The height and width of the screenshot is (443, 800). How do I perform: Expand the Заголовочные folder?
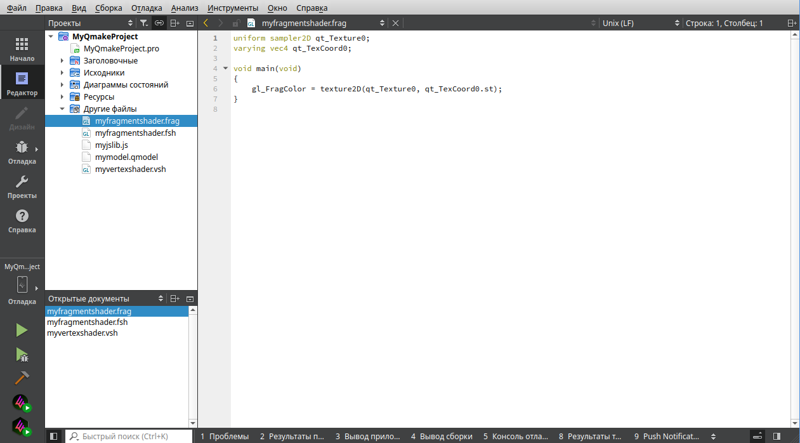(x=62, y=61)
